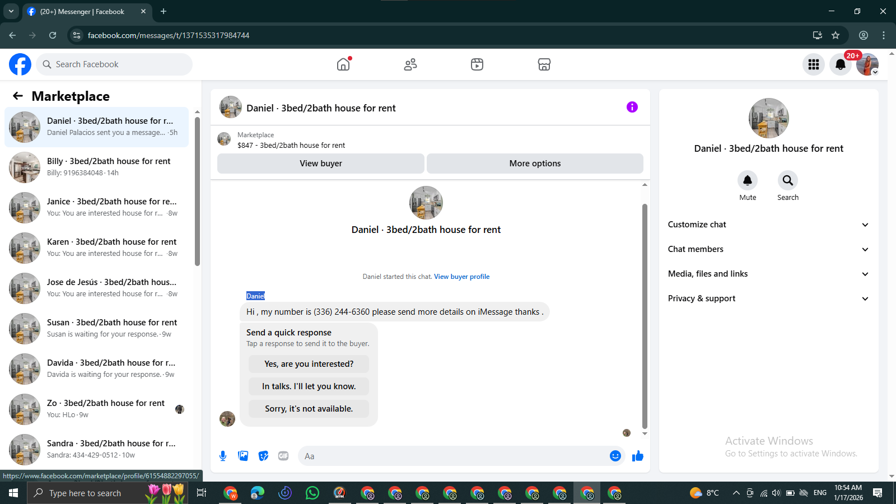Open Chrome tab search dropdown
Screen dimensions: 896x504
pyautogui.click(x=11, y=11)
